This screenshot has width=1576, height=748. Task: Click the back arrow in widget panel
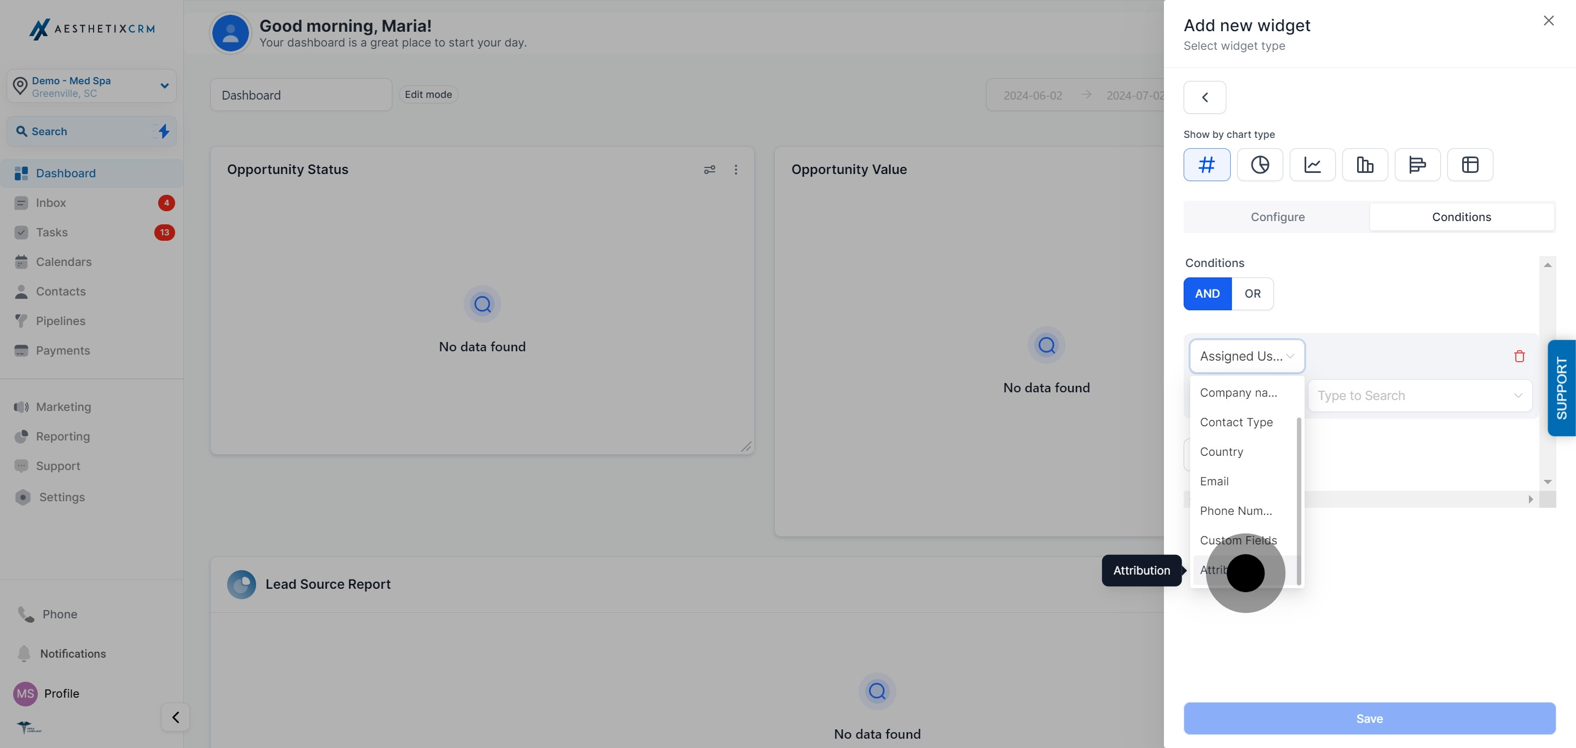pyautogui.click(x=1204, y=97)
